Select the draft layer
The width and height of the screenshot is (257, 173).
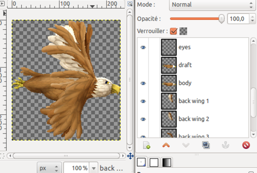tap(193, 65)
